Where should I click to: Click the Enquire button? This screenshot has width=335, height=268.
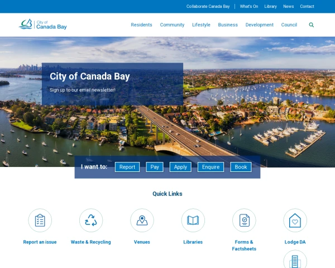click(211, 167)
